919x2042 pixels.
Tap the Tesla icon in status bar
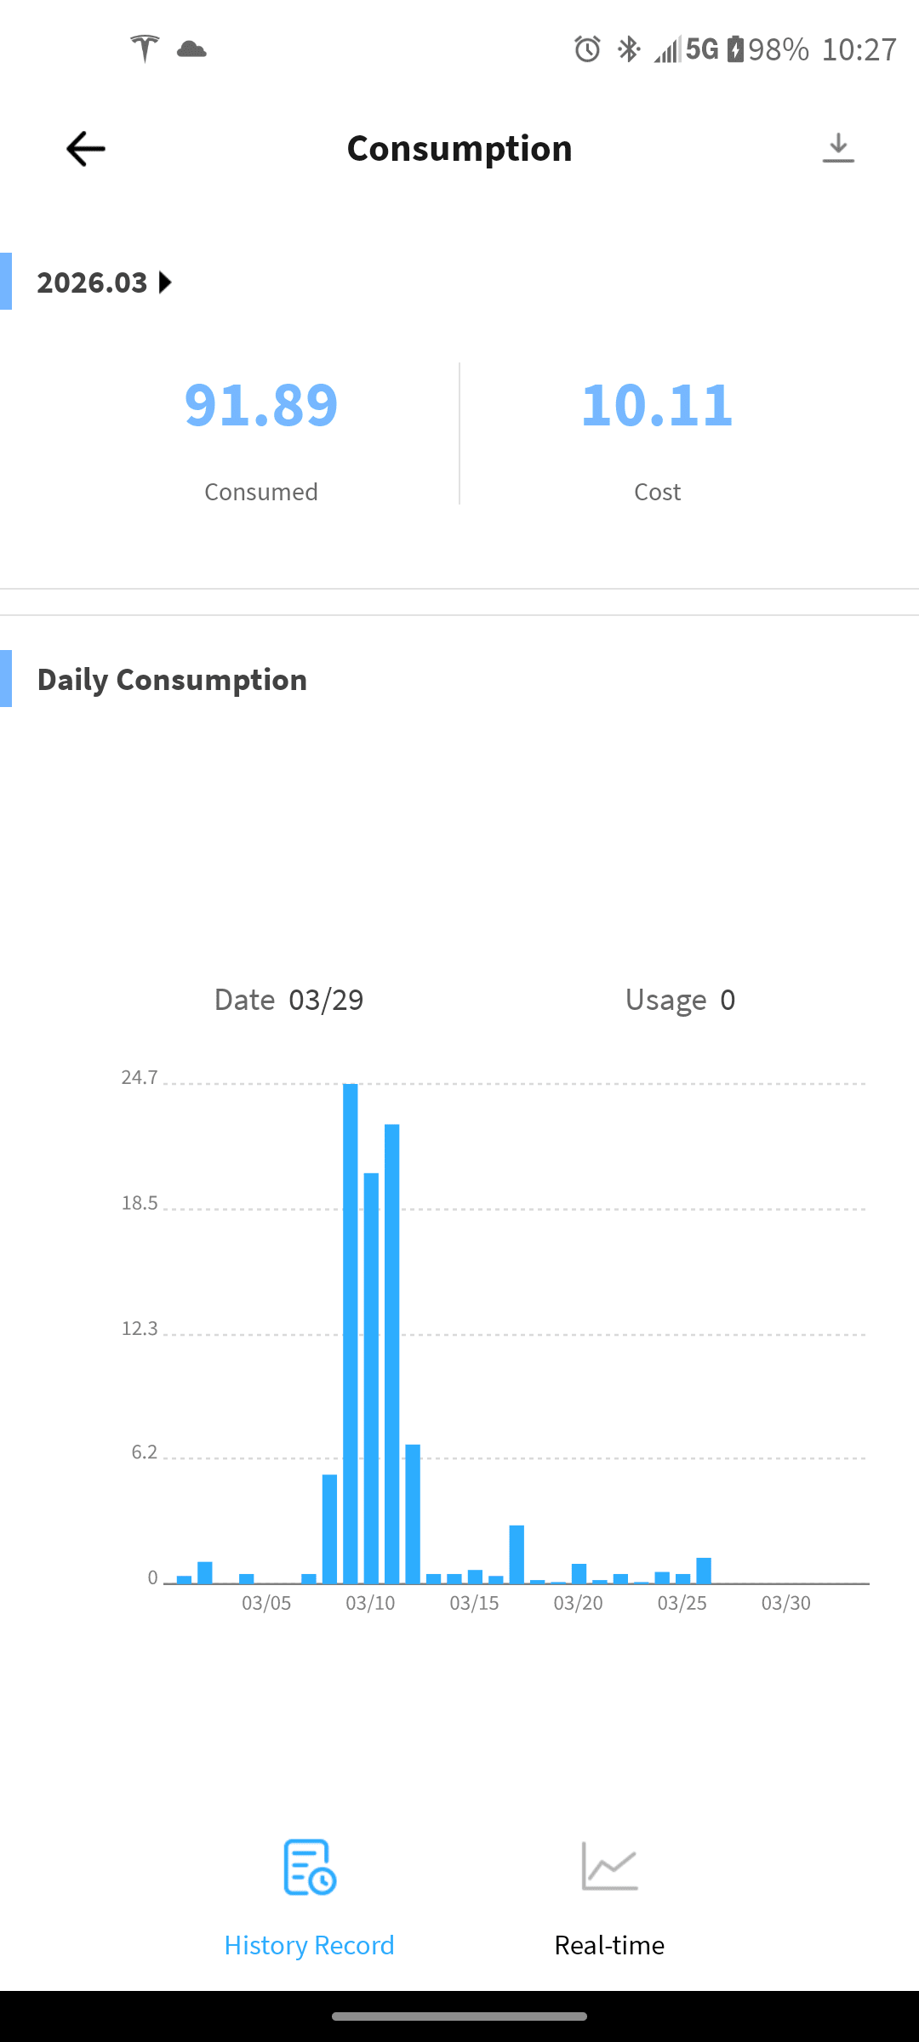point(145,48)
